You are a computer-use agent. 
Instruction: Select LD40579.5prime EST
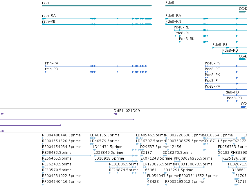(x=92, y=144)
